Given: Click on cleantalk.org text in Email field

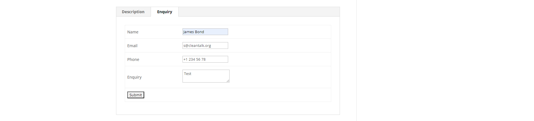Looking at the screenshot, I should pyautogui.click(x=200, y=45).
